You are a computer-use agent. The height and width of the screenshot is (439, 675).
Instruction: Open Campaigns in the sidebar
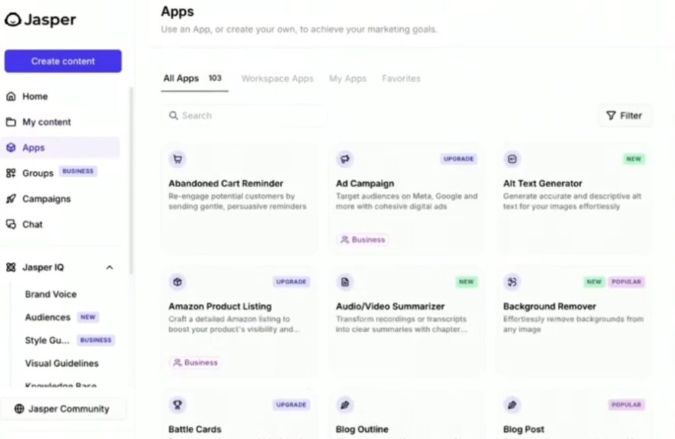(x=60, y=199)
